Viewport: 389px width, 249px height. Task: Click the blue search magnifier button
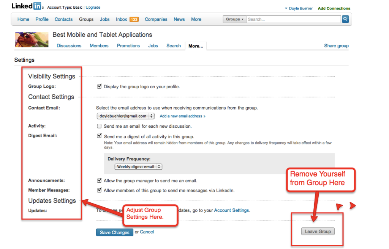point(345,19)
